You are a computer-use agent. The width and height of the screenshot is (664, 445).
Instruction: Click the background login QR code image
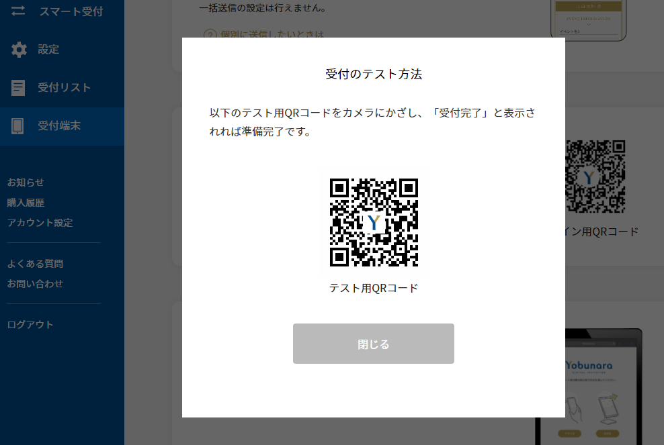(595, 177)
